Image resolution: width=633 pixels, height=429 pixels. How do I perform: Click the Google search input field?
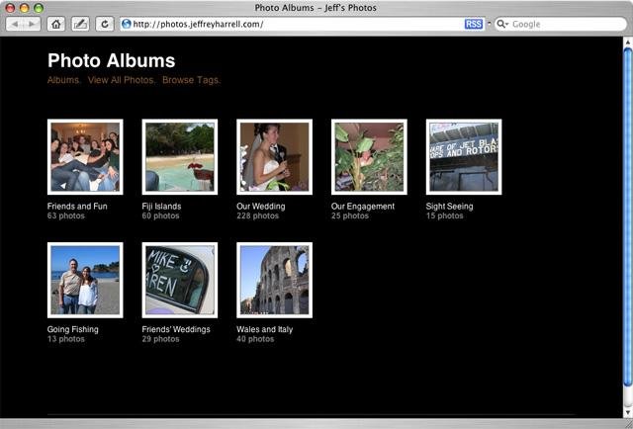tap(566, 24)
